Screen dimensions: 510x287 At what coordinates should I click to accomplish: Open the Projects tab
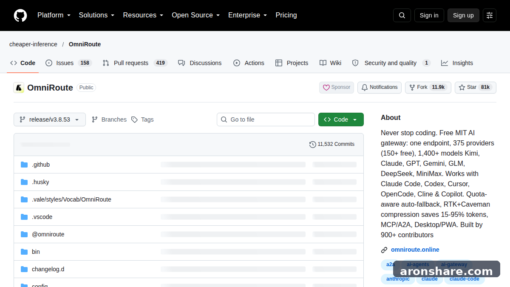pyautogui.click(x=292, y=63)
